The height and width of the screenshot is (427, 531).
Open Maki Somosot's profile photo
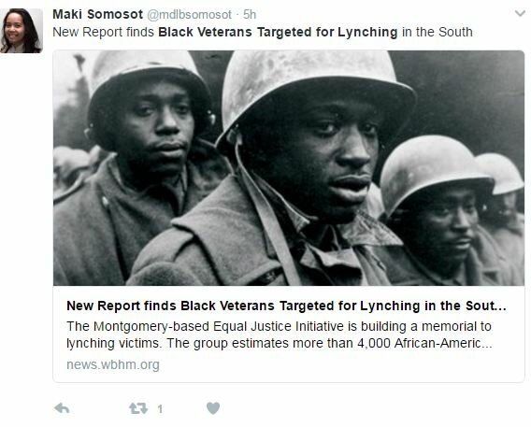(22, 31)
